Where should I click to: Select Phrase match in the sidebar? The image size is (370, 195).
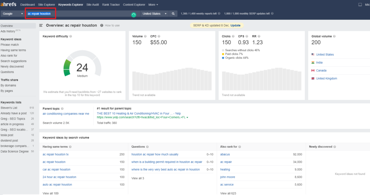[x=10, y=45]
